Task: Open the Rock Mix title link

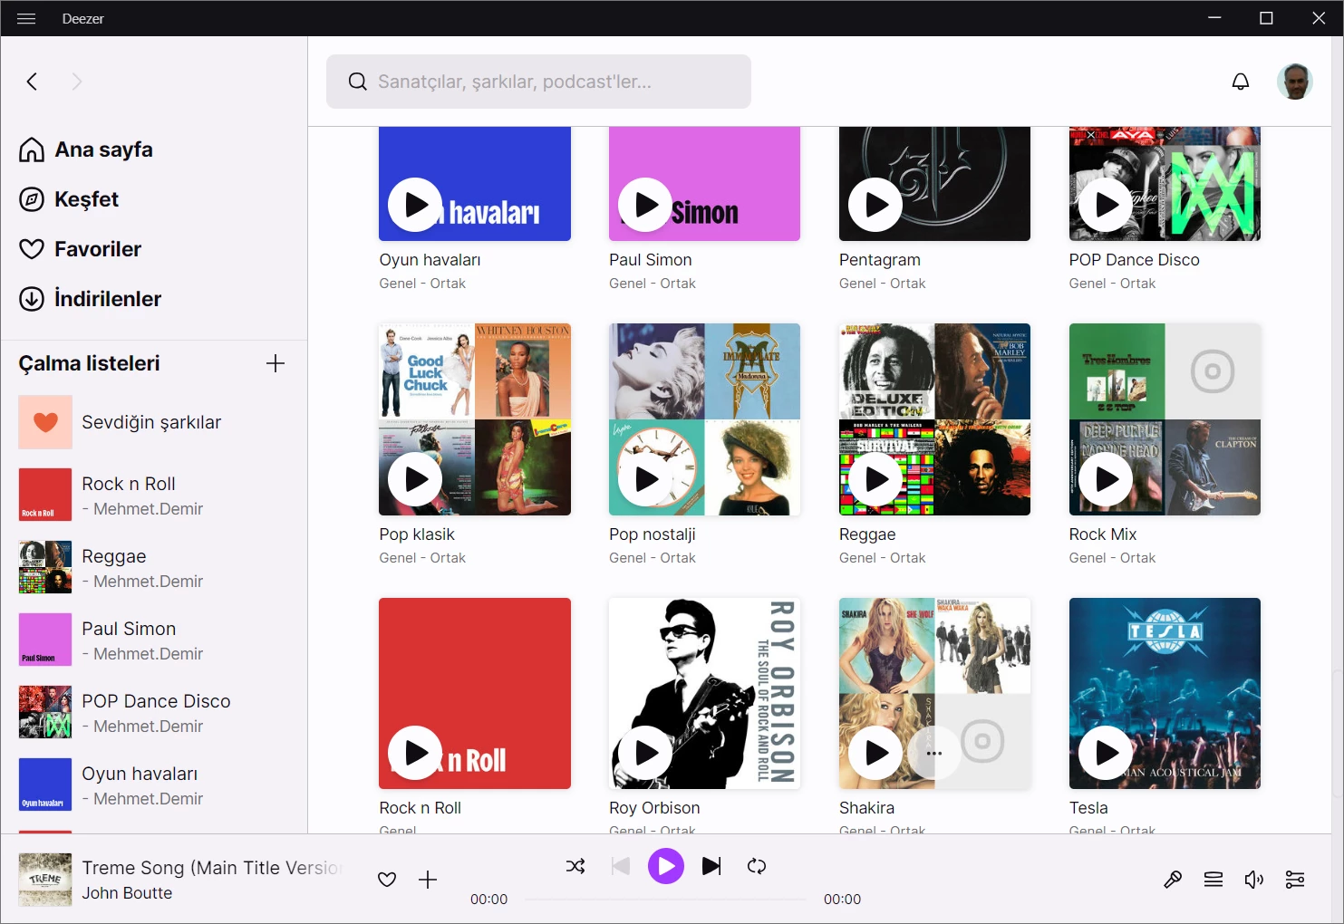Action: (x=1102, y=534)
